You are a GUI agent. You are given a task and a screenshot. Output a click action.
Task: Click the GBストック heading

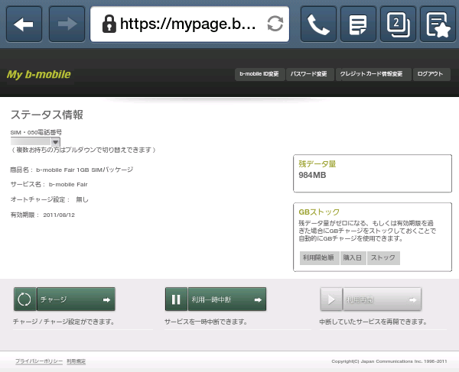pos(319,212)
